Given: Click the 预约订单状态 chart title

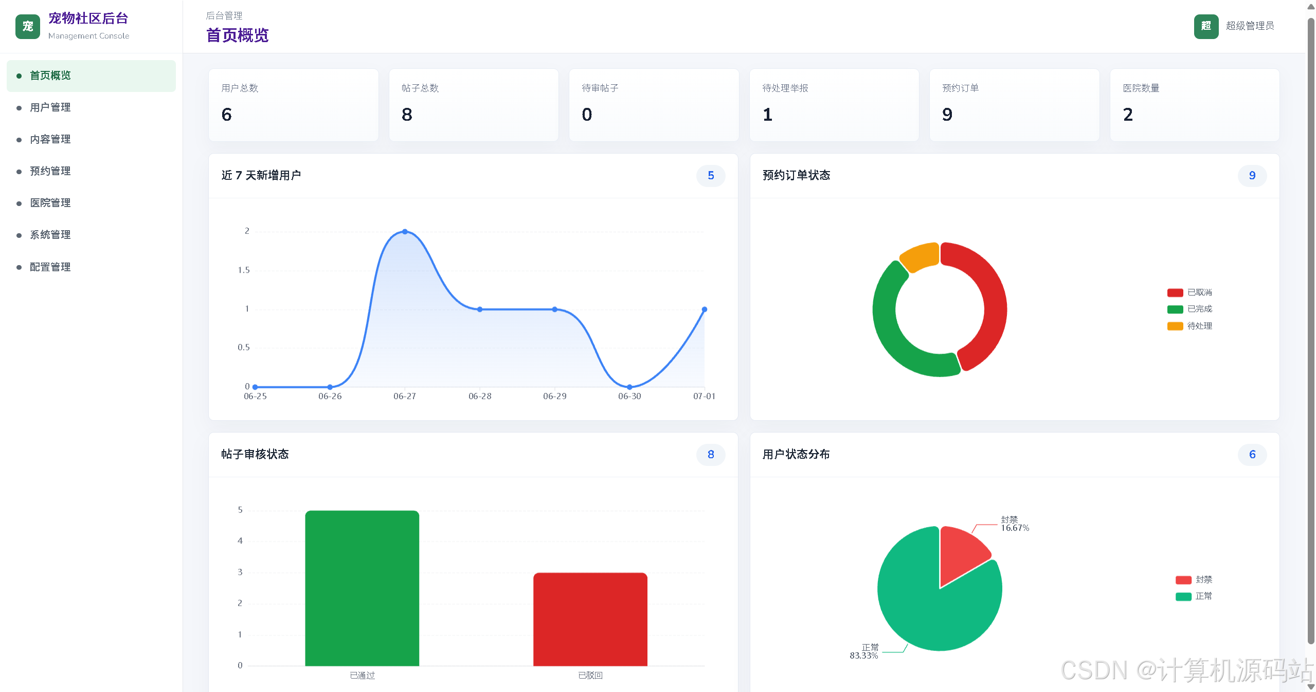Looking at the screenshot, I should [796, 176].
